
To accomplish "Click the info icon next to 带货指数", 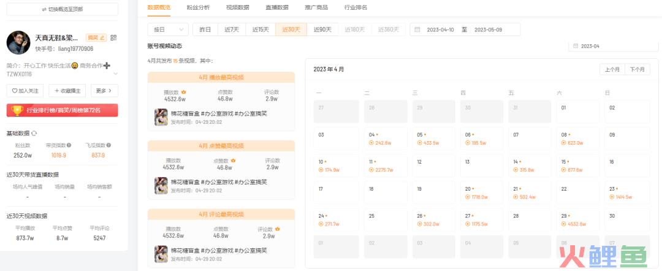I will pyautogui.click(x=69, y=145).
